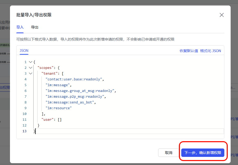Image resolution: width=238 pixels, height=165 pixels.
Task: Collapse the "tenant" array on line 3
Action: [30, 73]
